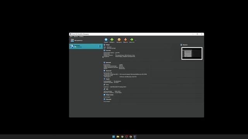Click the Сеть (Network) section header
Screen dimensions: 248x139
pyautogui.click(x=107, y=85)
